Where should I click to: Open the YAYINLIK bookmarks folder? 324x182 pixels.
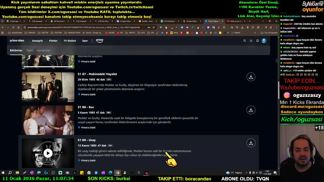[x=30, y=33]
